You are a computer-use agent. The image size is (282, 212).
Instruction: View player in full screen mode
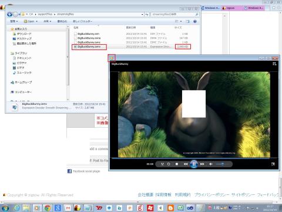273,164
